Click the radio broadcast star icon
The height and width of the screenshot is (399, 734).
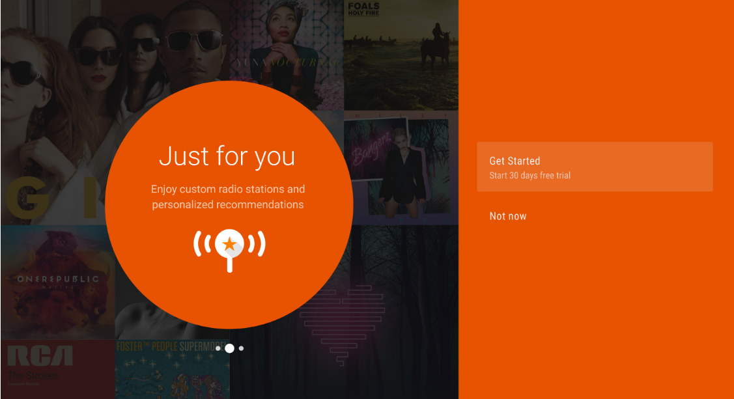click(x=229, y=245)
